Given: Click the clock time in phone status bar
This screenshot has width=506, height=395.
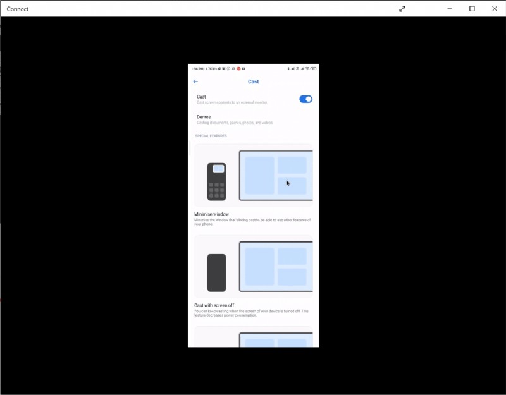Looking at the screenshot, I should click(195, 68).
